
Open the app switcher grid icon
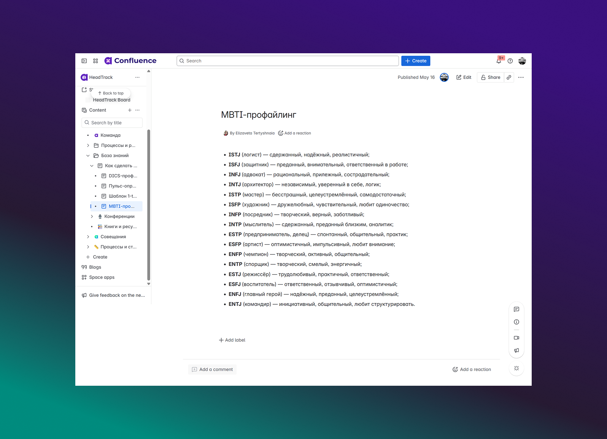pos(95,61)
